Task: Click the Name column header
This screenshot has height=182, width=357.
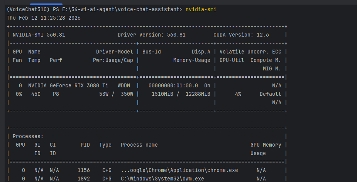Action: [34, 52]
